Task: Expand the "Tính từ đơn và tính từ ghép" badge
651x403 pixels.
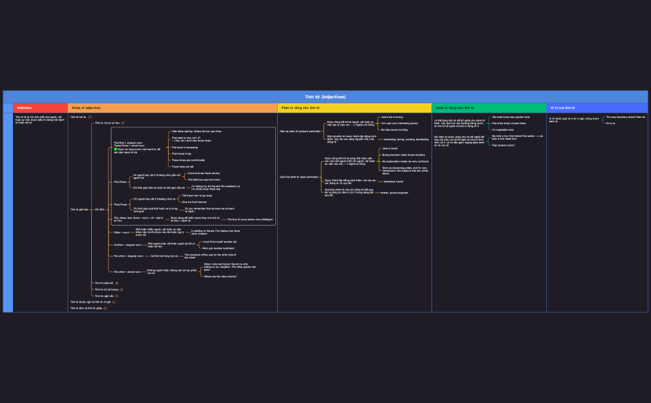Action: click(x=106, y=308)
